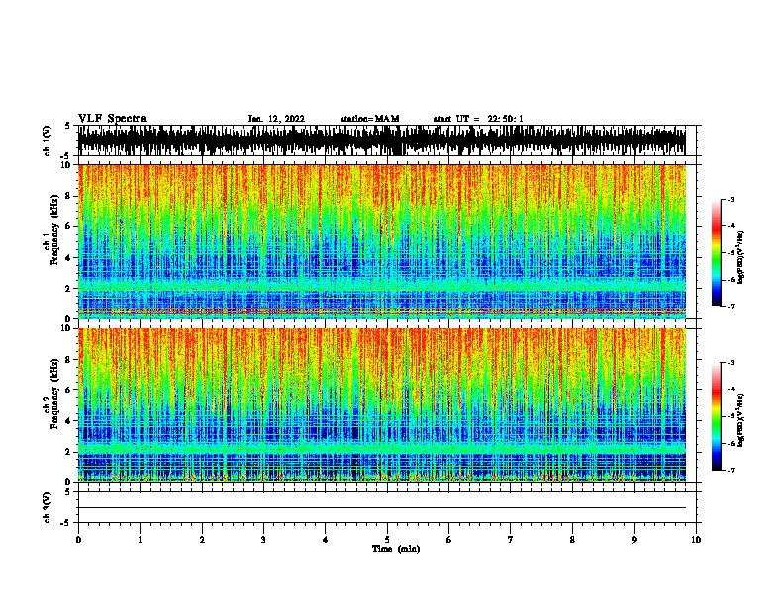Click the "5" tick on ch.1(V) axis
The width and height of the screenshot is (784, 605).
69,126
